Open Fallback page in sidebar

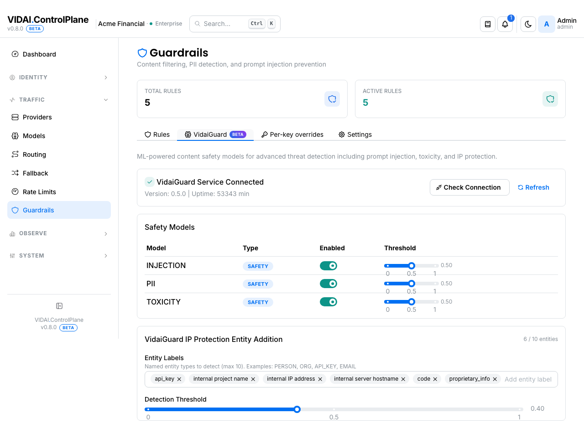(x=59, y=173)
